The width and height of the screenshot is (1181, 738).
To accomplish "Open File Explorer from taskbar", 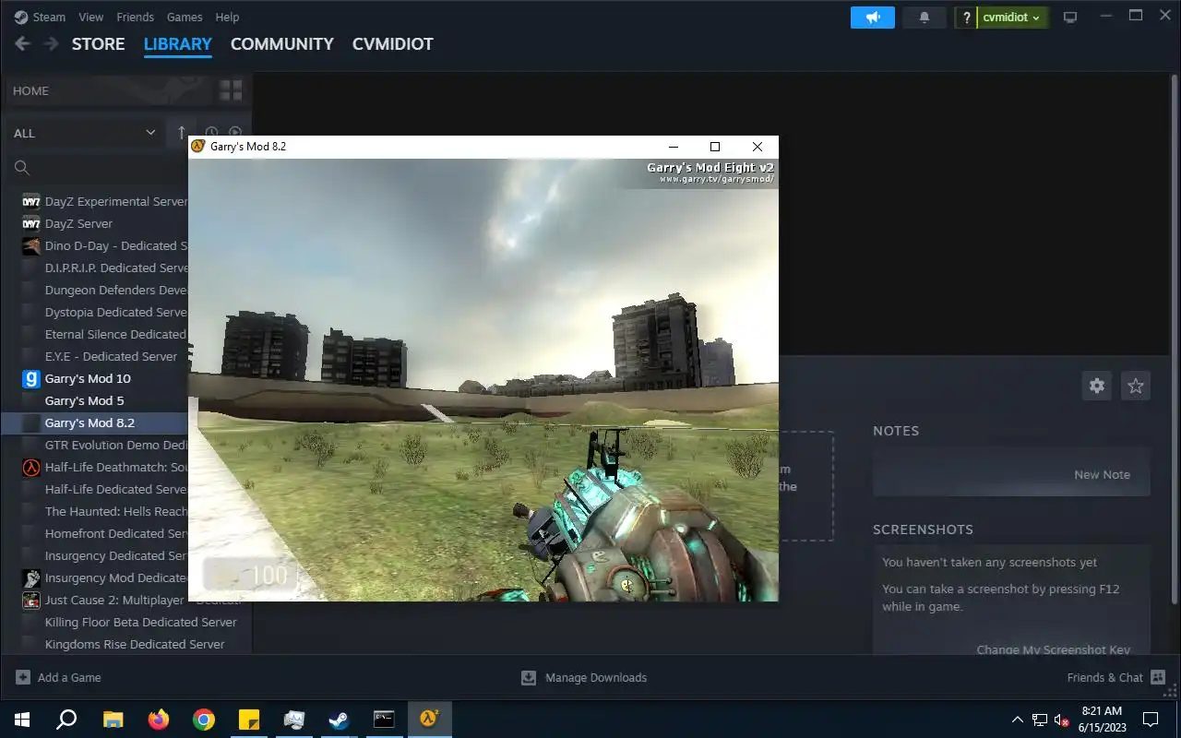I will coord(113,720).
